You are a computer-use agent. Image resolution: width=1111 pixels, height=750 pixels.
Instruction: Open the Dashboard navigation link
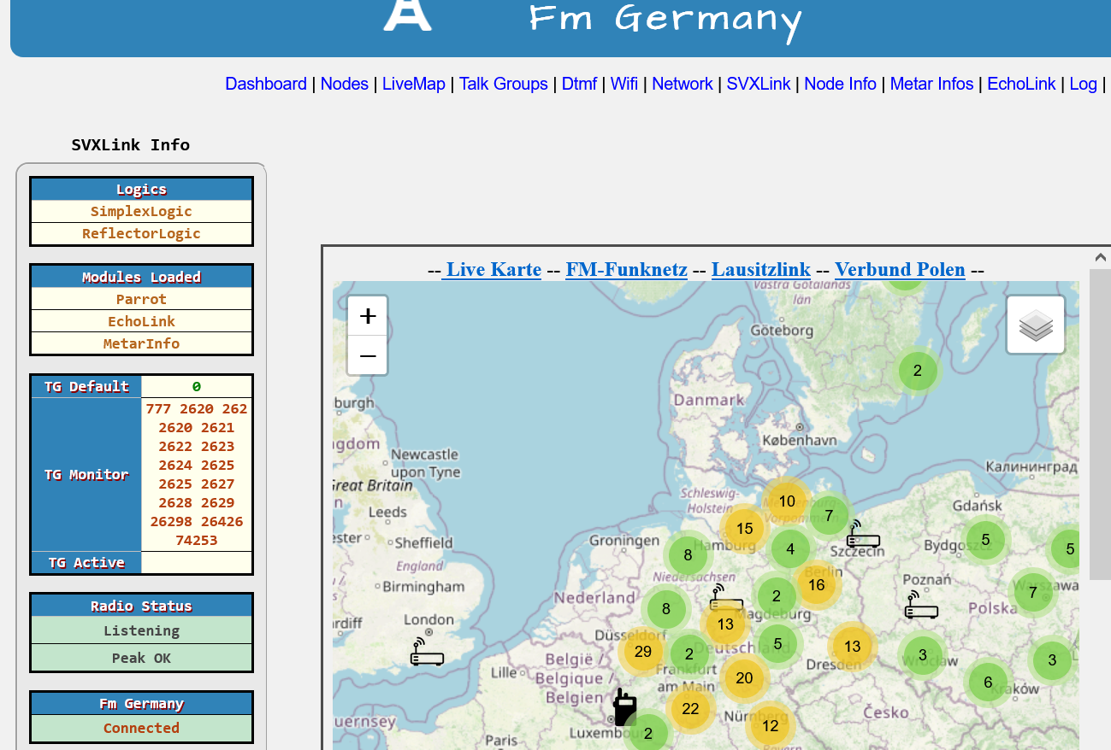coord(265,84)
